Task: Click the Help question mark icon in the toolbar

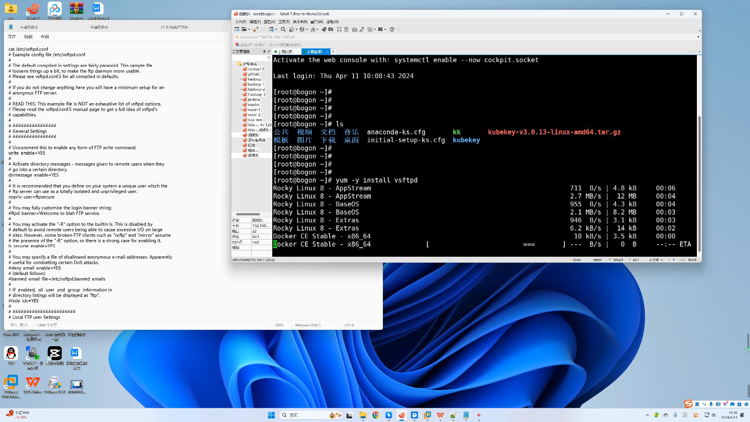Action: pyautogui.click(x=392, y=29)
